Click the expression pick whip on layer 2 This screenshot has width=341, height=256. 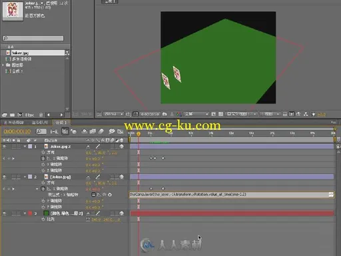[x=105, y=195]
